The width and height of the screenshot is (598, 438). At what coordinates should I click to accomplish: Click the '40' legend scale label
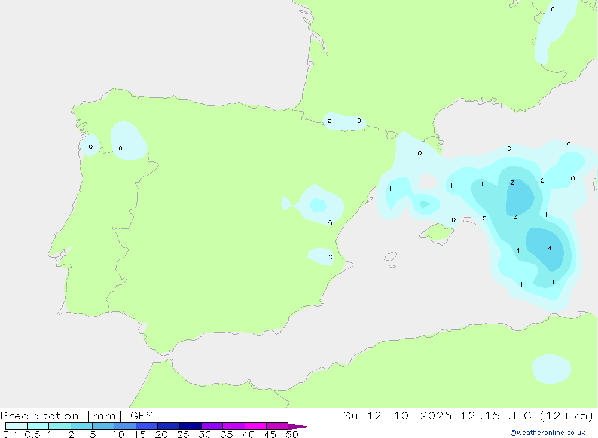click(248, 434)
